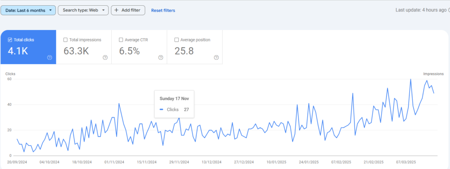
Task: Expand the Search type: Web dropdown
Action: pos(83,11)
